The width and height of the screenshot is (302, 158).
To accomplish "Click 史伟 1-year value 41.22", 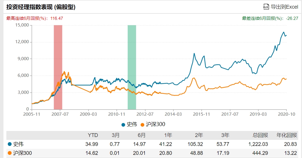I will click(x=166, y=144).
